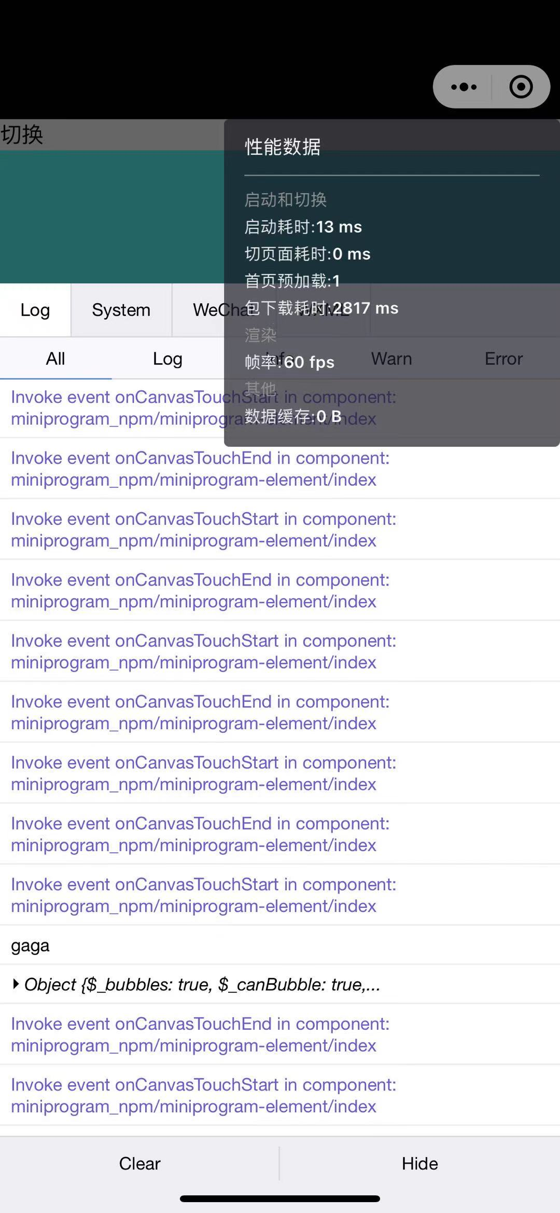This screenshot has width=560, height=1213.
Task: Select the gaga log entry
Action: tap(30, 945)
